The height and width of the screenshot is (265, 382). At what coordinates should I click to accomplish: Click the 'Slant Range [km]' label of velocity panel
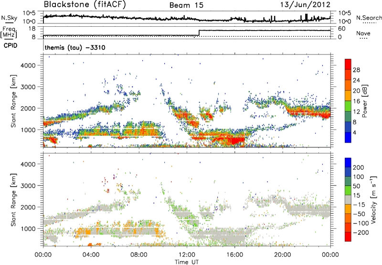click(13, 200)
